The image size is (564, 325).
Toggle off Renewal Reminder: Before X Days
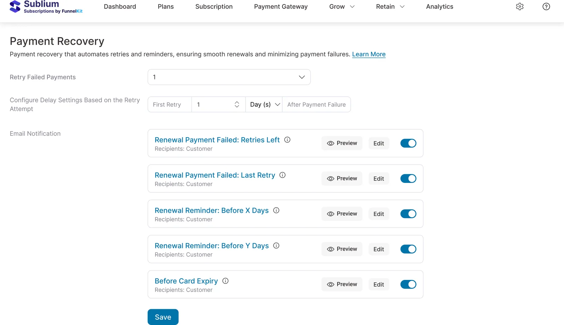click(x=408, y=214)
